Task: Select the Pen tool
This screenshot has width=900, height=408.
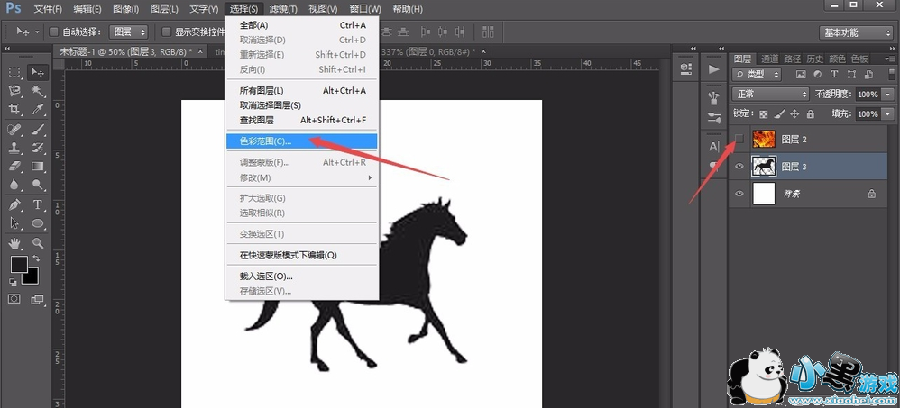Action: [15, 205]
